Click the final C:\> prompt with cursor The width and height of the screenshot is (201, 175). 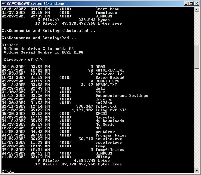(x=8, y=171)
